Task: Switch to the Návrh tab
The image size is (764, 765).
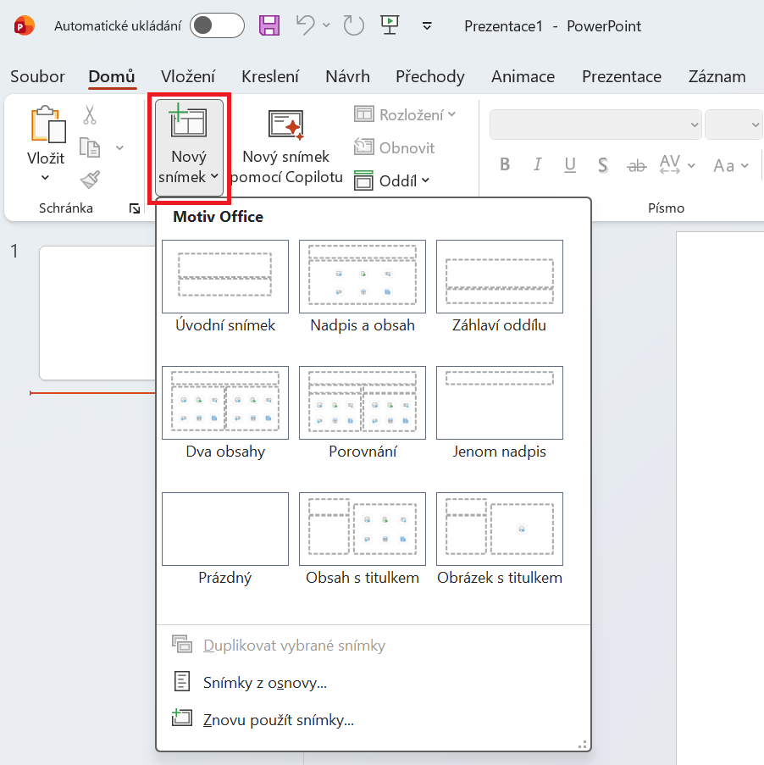Action: (x=347, y=76)
